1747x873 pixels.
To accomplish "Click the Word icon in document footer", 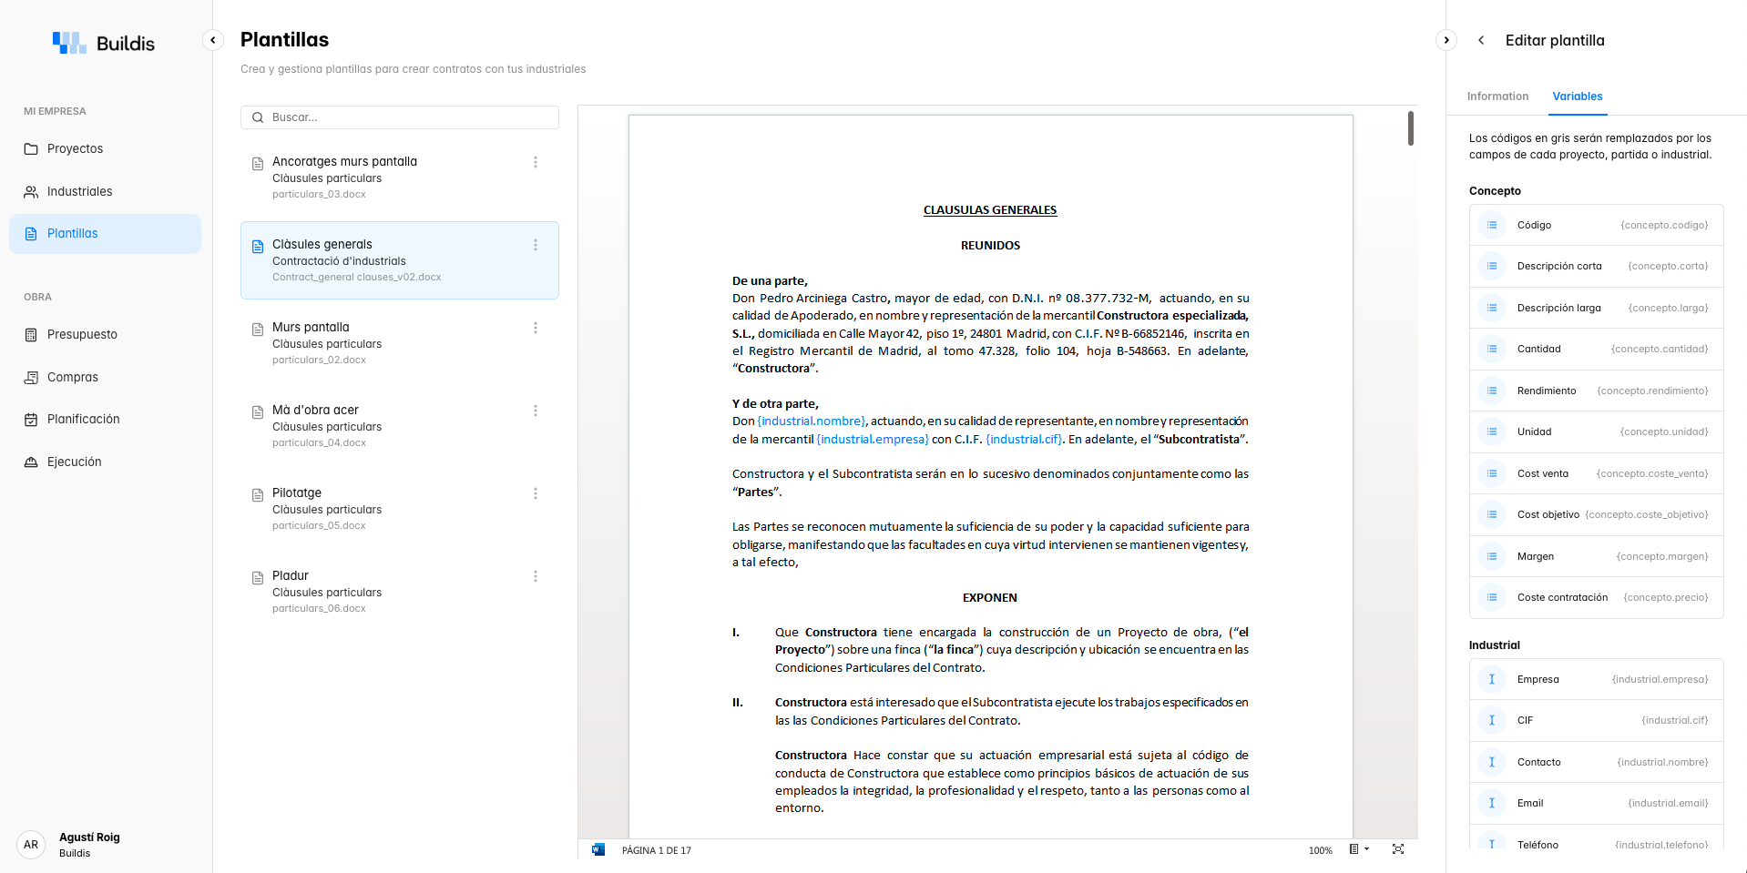I will tap(598, 849).
